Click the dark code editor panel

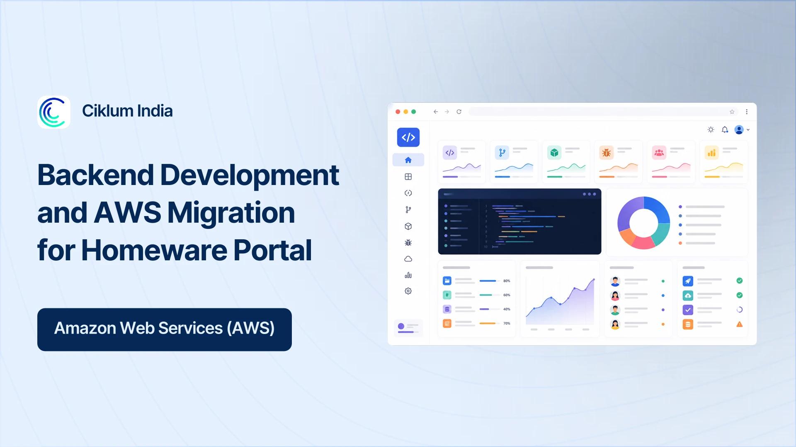[519, 221]
